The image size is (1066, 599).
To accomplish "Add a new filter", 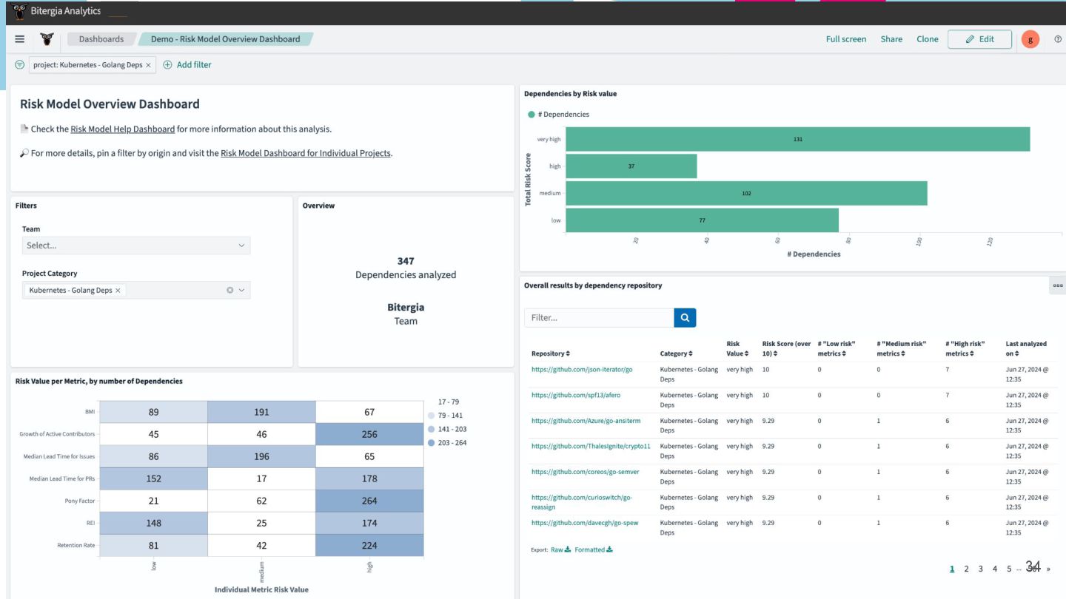I will point(187,65).
